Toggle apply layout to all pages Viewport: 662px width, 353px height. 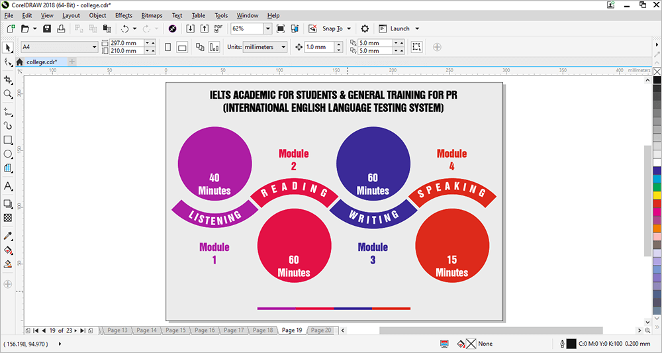200,47
